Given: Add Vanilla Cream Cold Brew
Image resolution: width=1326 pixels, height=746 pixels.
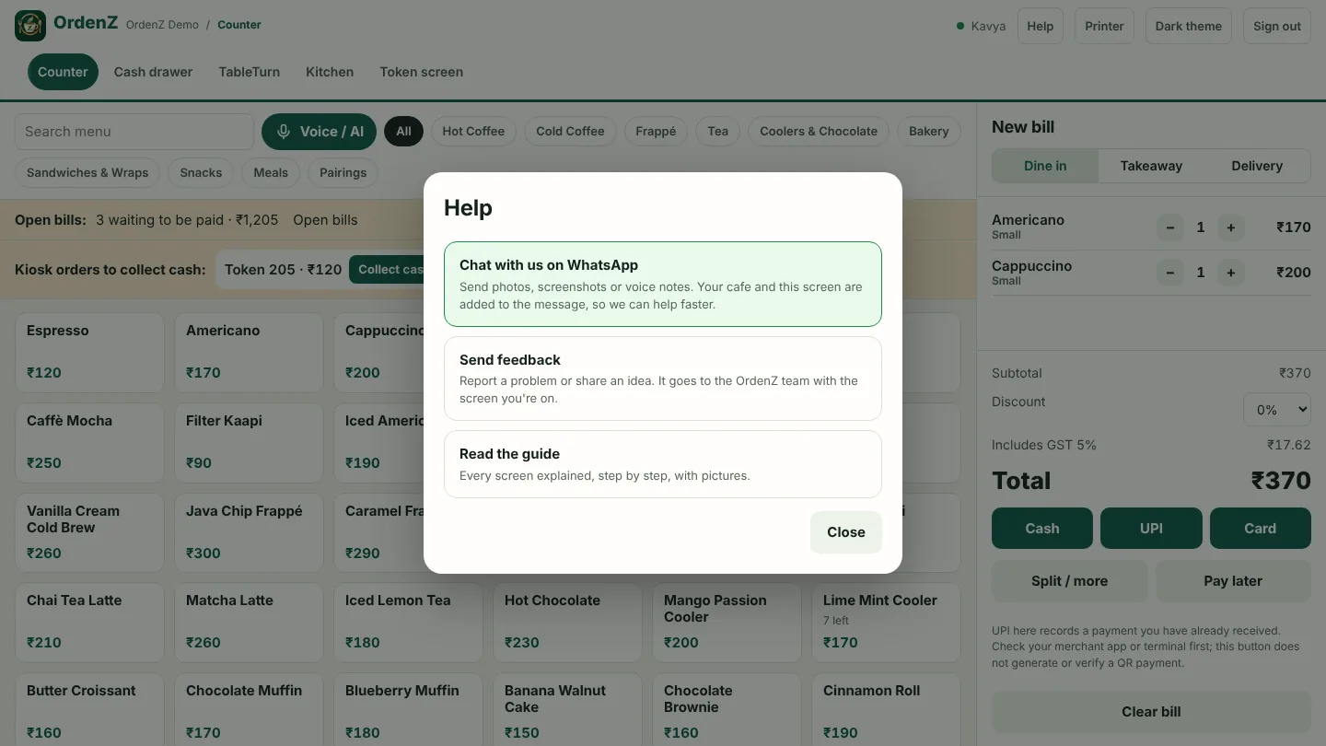Looking at the screenshot, I should (x=89, y=532).
